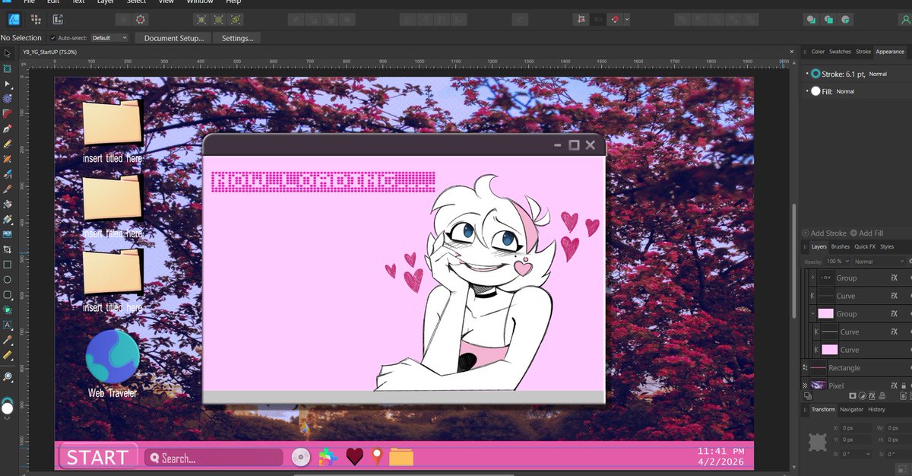Switch to Designer Persona icon

[x=14, y=19]
